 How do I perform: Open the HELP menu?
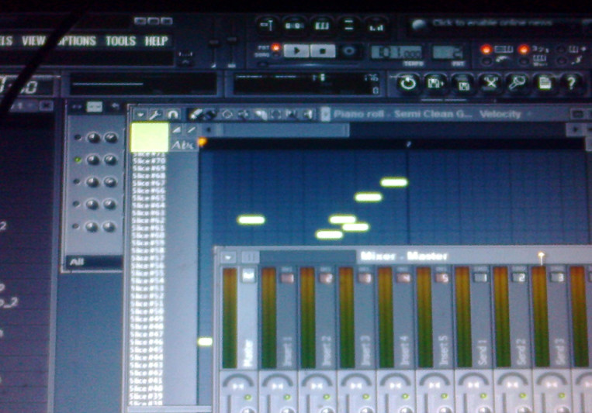click(x=156, y=40)
